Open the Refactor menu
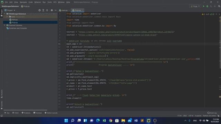 click(x=38, y=2)
